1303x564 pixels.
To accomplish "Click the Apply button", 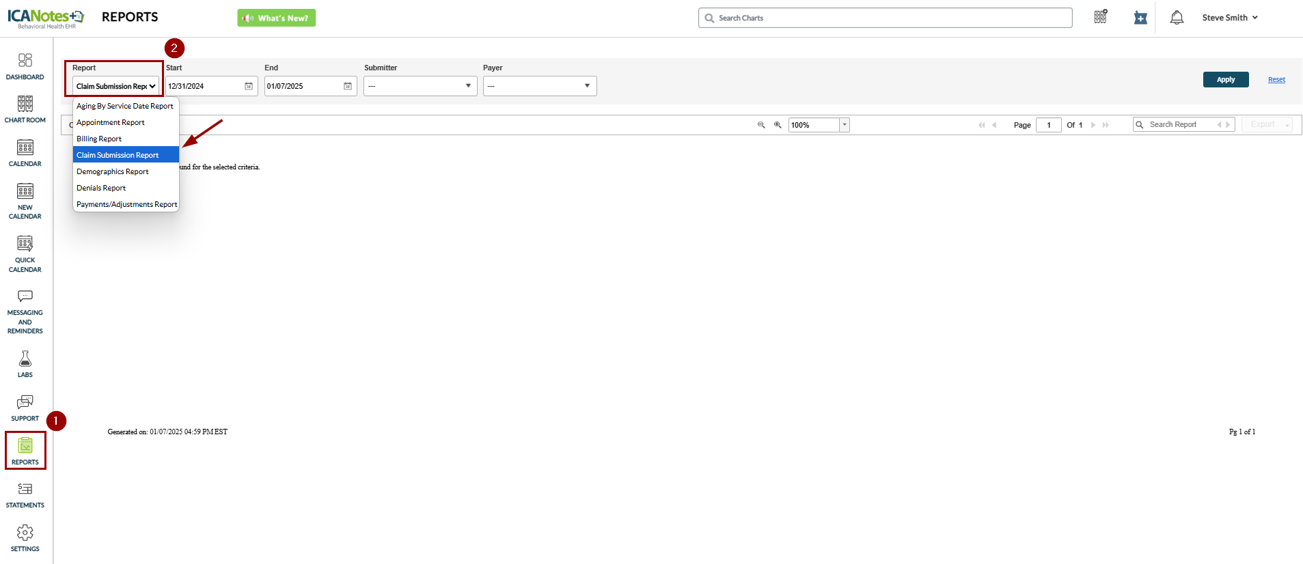I will click(x=1226, y=79).
